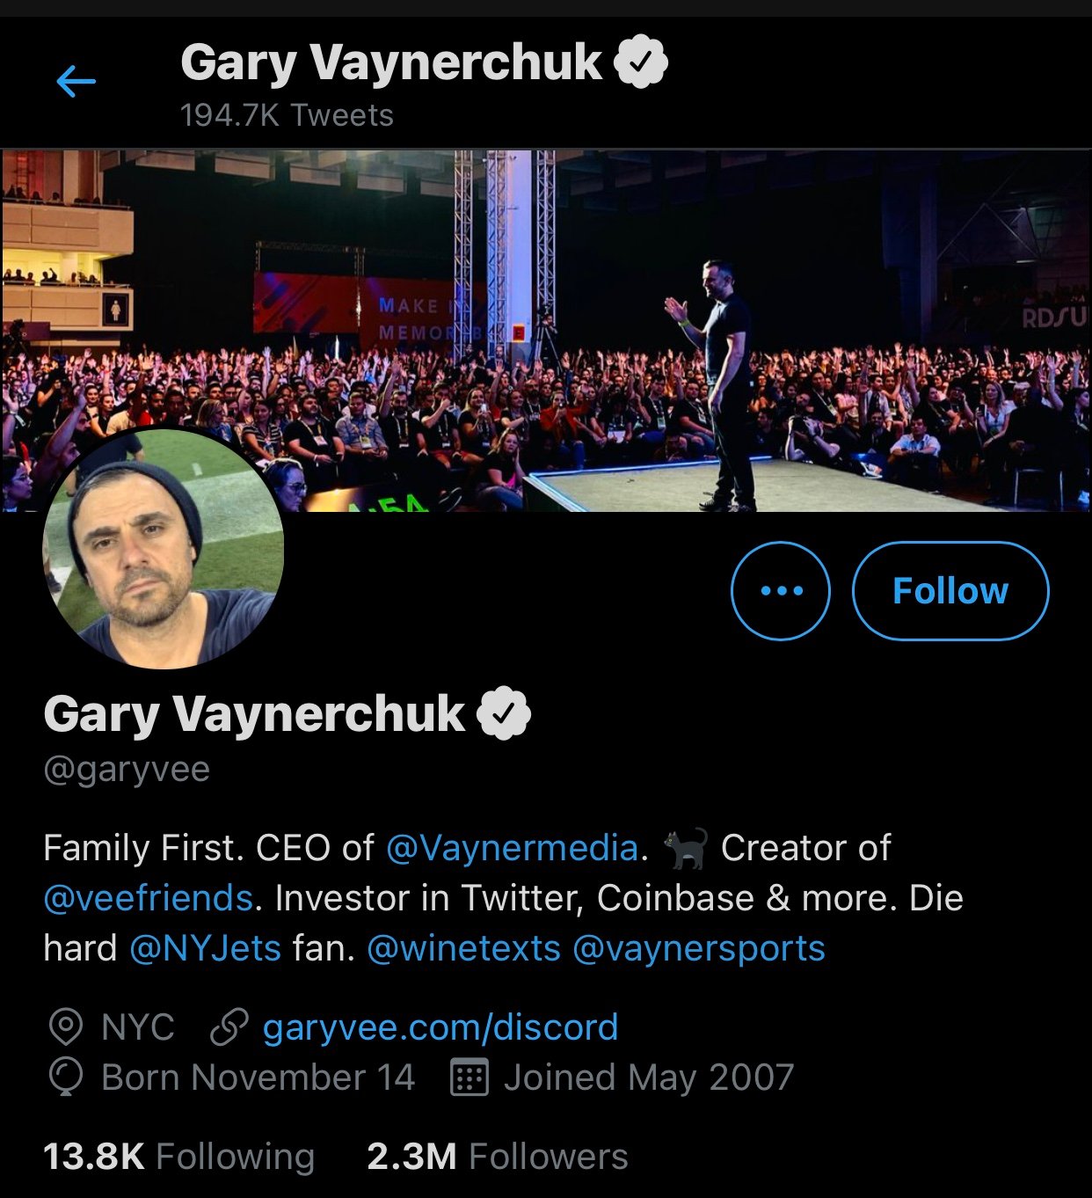The width and height of the screenshot is (1092, 1198).
Task: Open the more options menu
Action: point(780,592)
